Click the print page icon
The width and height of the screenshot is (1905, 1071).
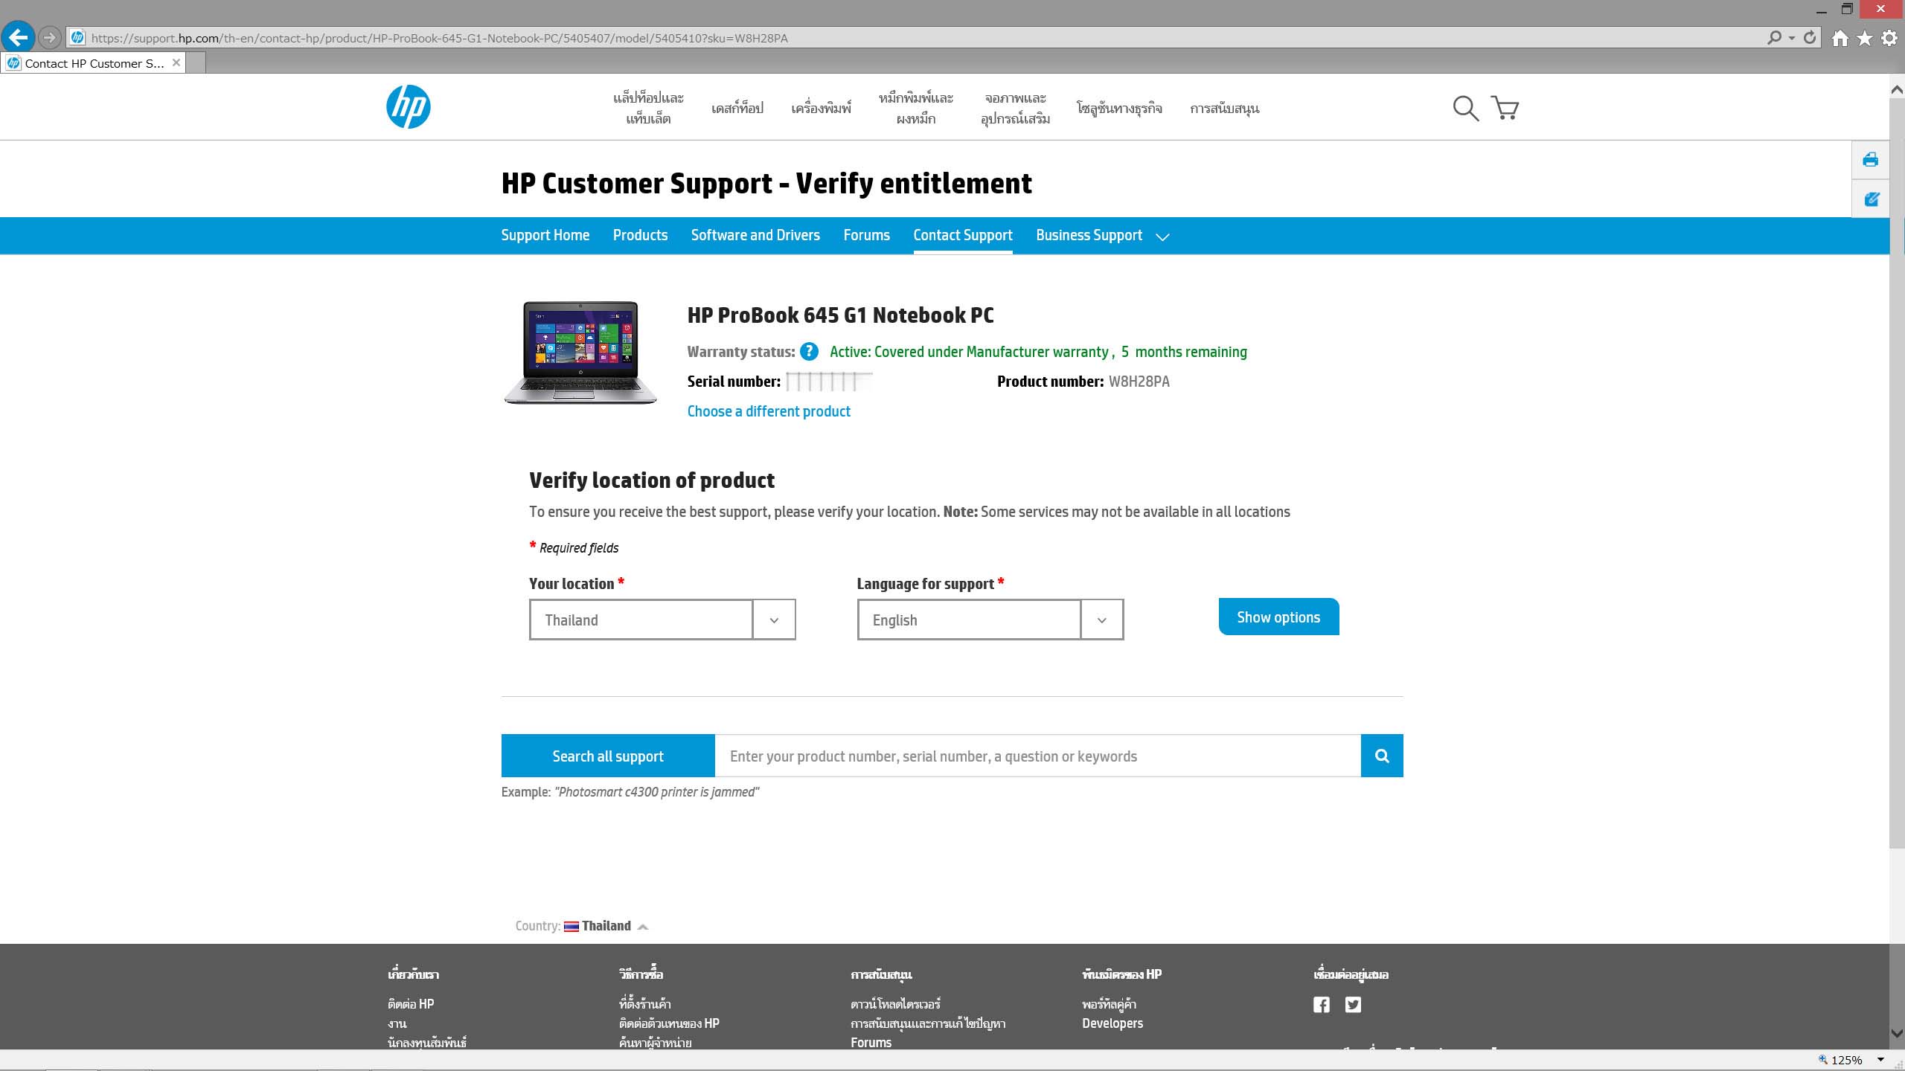click(1870, 159)
